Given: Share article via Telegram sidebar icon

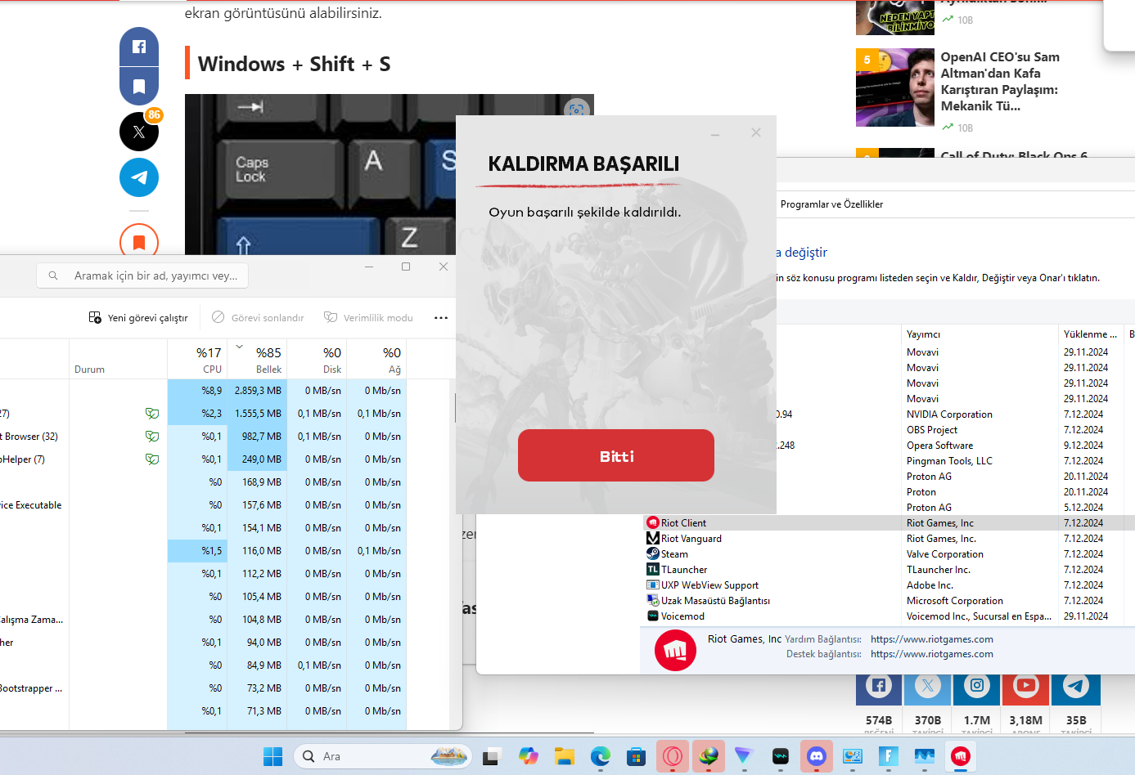Looking at the screenshot, I should coord(139,177).
